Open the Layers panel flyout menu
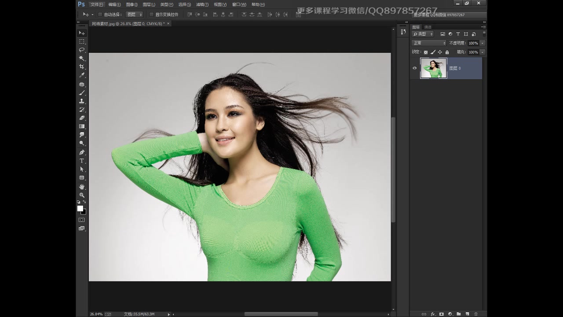Viewport: 563px width, 317px height. [483, 27]
